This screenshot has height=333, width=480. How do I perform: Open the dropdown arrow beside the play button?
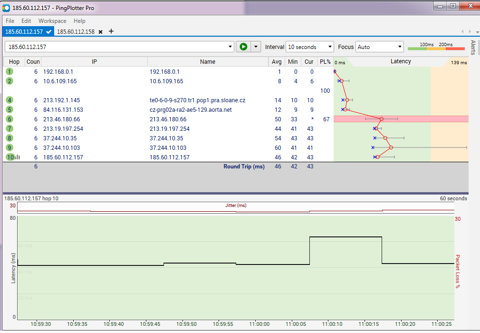256,47
